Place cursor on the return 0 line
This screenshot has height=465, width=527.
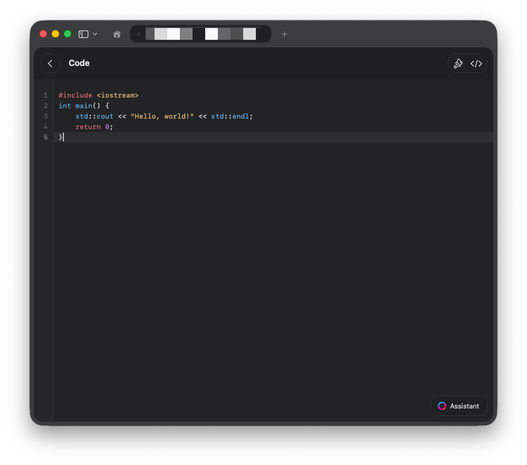tap(94, 127)
